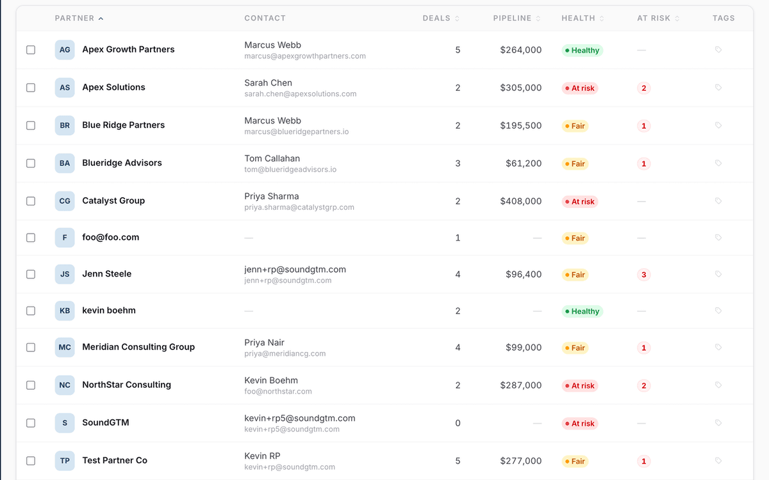Open tags for Test Partner Co
This screenshot has height=480, width=769.
[718, 460]
